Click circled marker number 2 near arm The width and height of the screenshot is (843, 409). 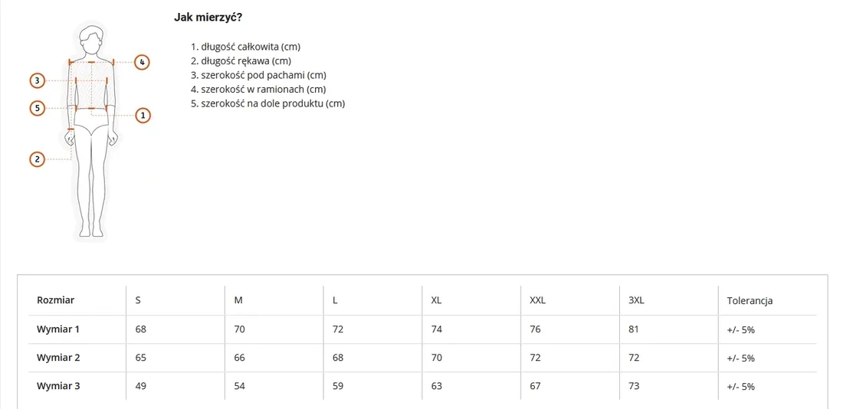tap(37, 159)
